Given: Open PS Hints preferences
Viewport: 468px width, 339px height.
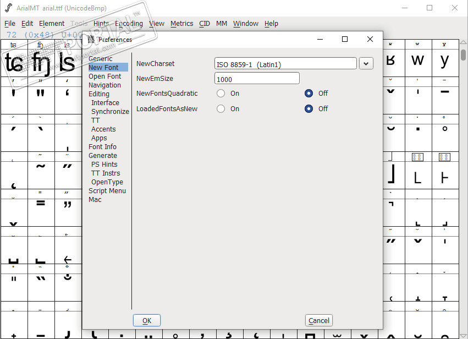Looking at the screenshot, I should coord(104,165).
